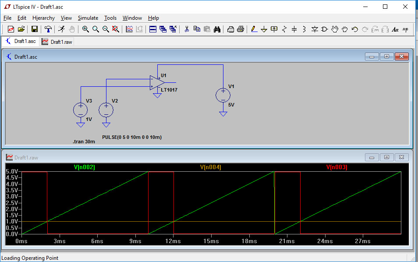
Task: Maximize the Draft1.asc child window
Action: tap(386, 57)
